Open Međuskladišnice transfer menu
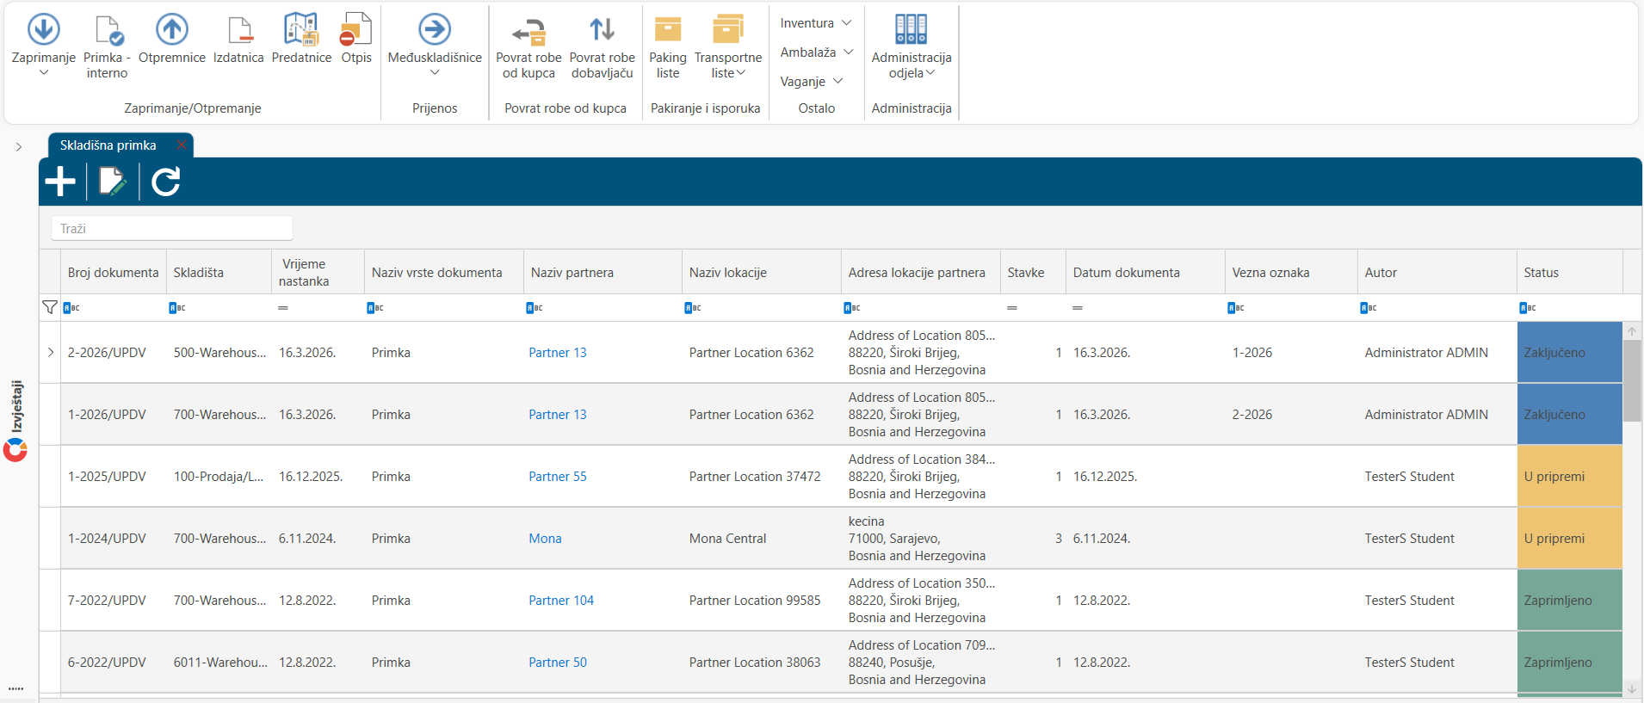1644x703 pixels. coord(435,46)
